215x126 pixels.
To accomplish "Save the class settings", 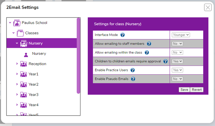I will click(184, 90).
